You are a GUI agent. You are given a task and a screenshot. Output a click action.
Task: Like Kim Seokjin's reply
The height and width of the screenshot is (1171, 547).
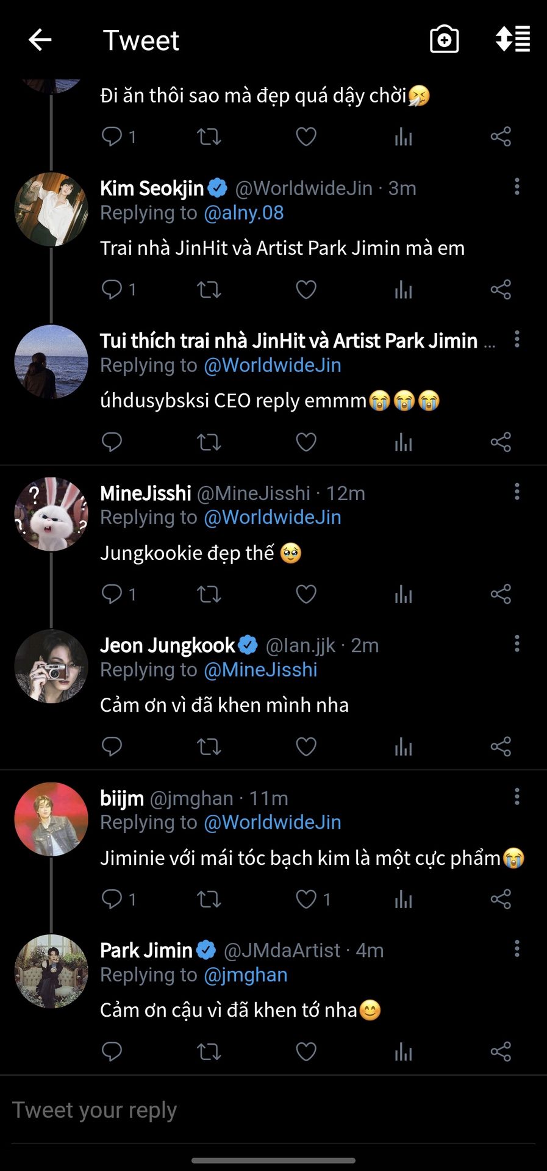306,289
